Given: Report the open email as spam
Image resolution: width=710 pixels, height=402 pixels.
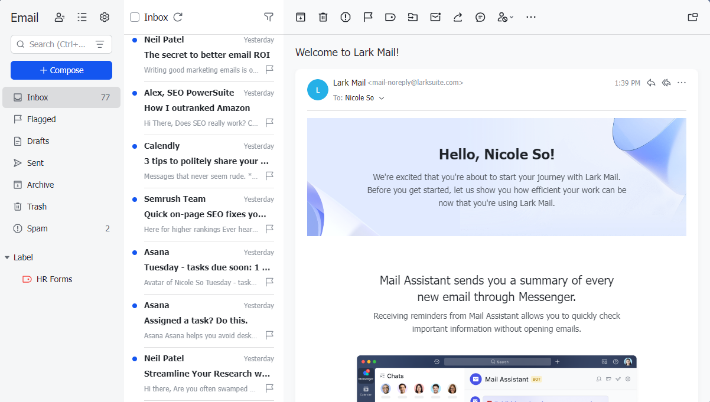Looking at the screenshot, I should click(346, 17).
